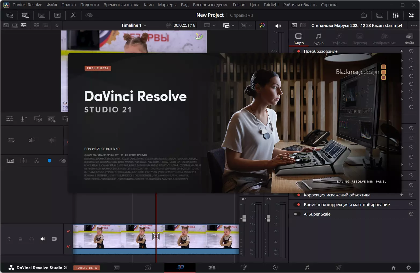Open the Titles panel icon
420x273 pixels.
(x=57, y=15)
